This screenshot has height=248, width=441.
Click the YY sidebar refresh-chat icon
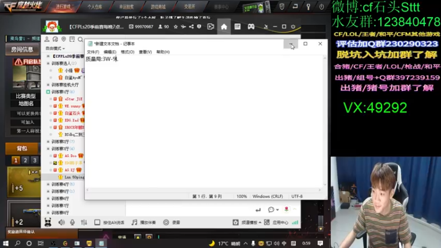pyautogui.click(x=56, y=39)
